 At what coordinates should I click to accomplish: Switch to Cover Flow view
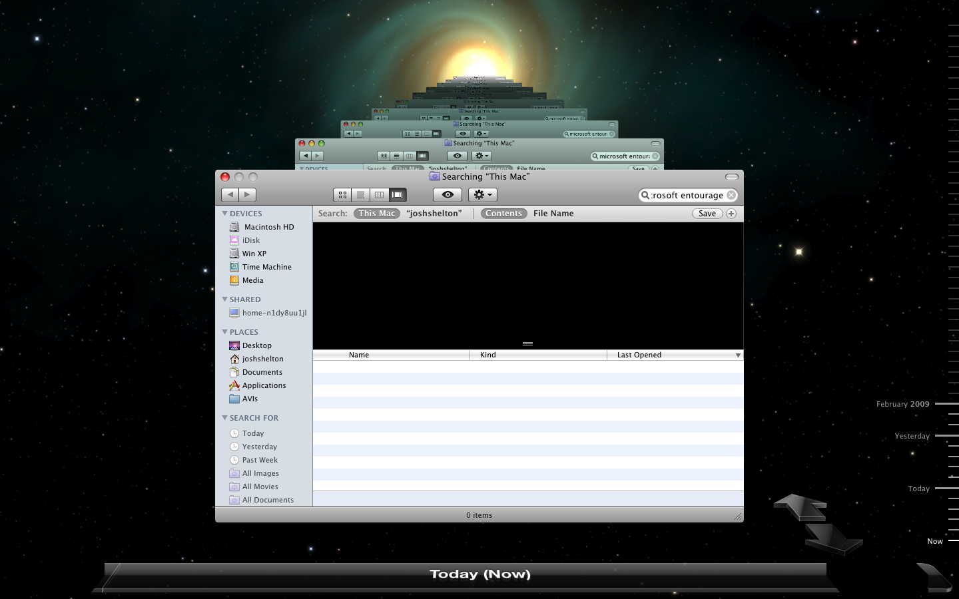[398, 195]
